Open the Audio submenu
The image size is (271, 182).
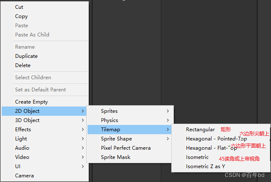[x=22, y=148]
